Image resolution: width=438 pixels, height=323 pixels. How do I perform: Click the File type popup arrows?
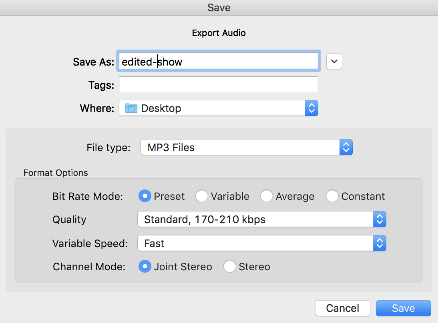pos(346,148)
